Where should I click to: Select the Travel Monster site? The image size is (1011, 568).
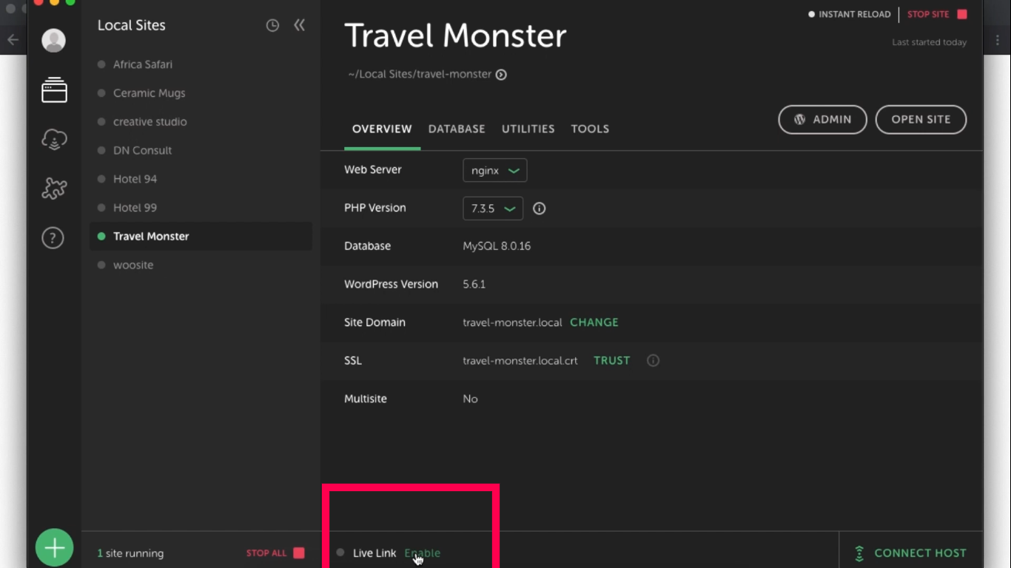tap(201, 237)
